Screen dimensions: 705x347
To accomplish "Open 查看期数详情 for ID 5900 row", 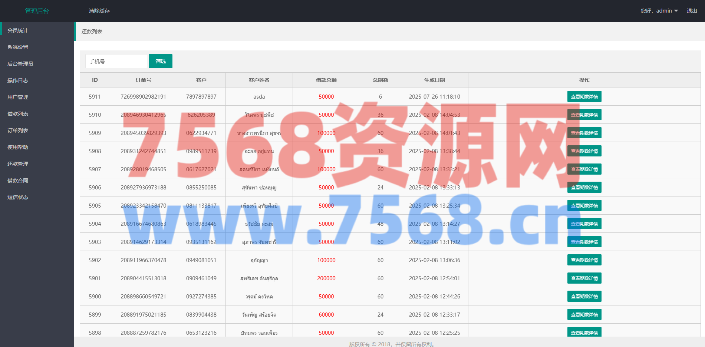I will point(584,296).
